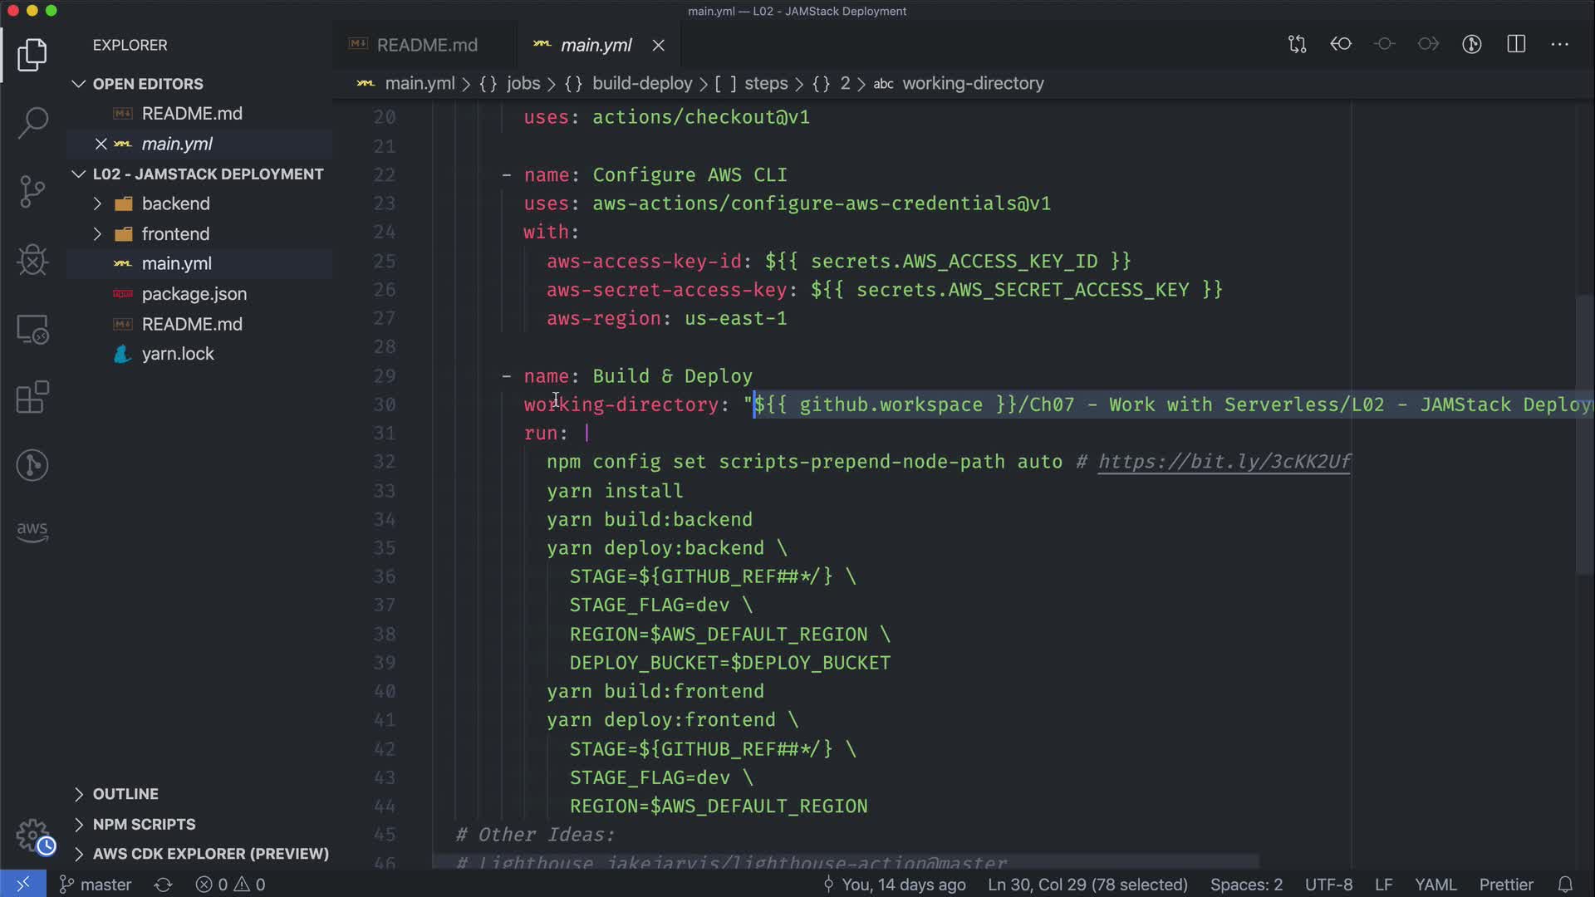Open the Extensions view
The width and height of the screenshot is (1595, 897).
click(32, 397)
